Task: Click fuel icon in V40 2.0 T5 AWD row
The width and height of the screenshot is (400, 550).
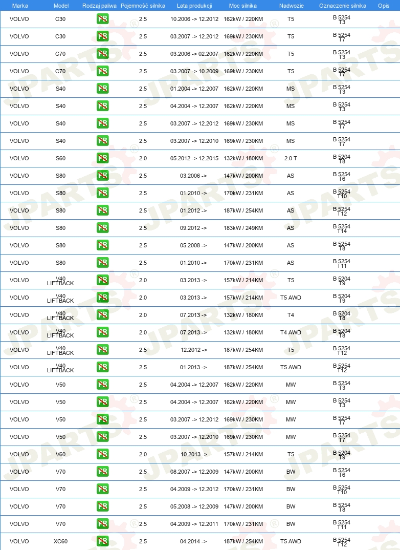Action: [x=103, y=298]
